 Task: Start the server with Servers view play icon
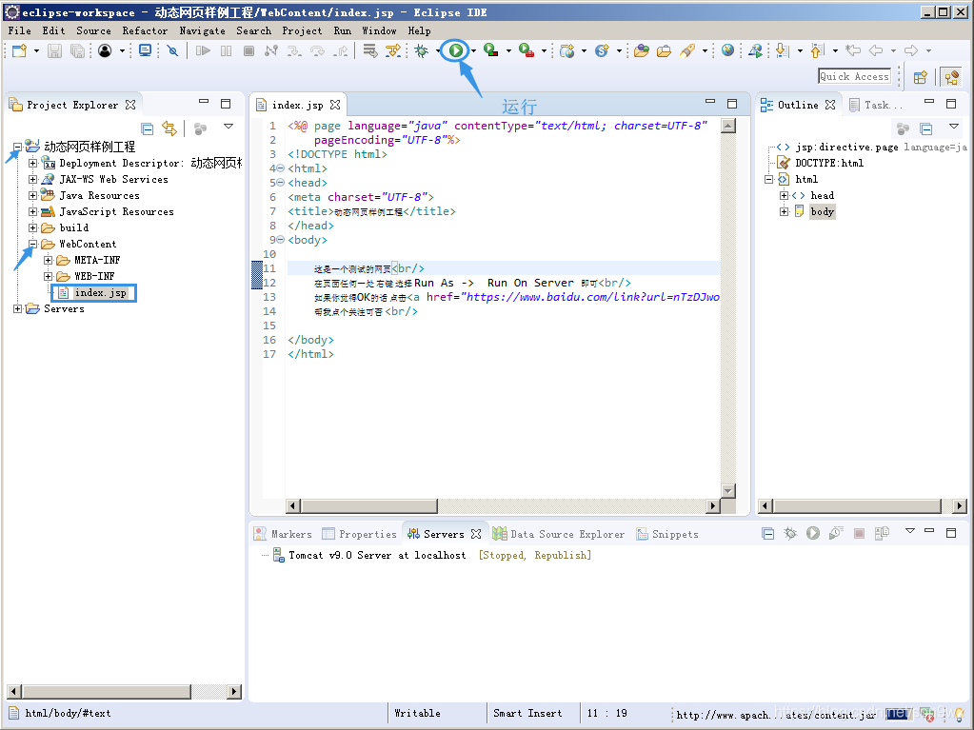[812, 533]
